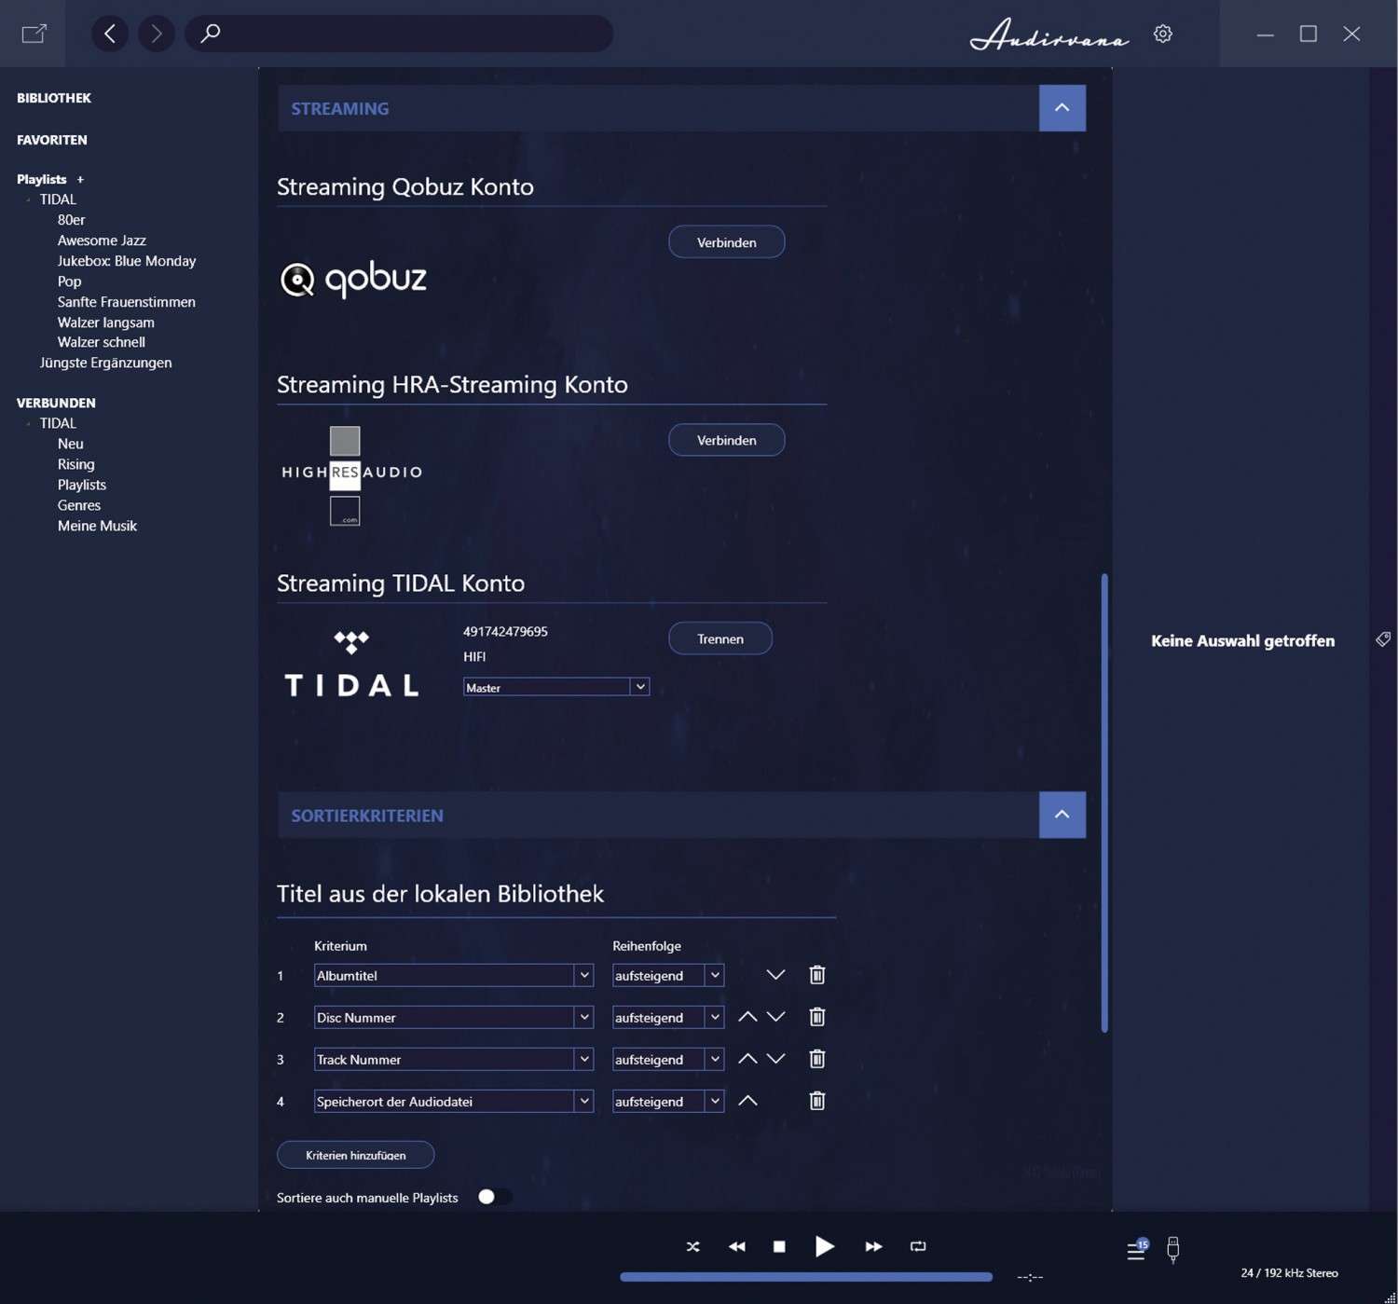Select the Walzer langsam playlist
Viewport: 1398px width, 1304px height.
[105, 323]
